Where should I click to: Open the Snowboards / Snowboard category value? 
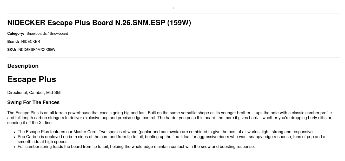[x=47, y=33]
